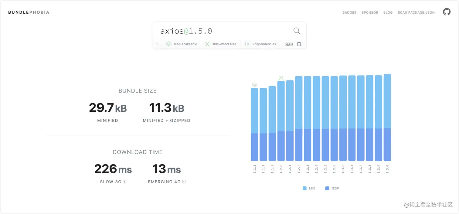Select the 1.3.2 version bar
The height and width of the screenshot is (214, 459).
point(361,118)
